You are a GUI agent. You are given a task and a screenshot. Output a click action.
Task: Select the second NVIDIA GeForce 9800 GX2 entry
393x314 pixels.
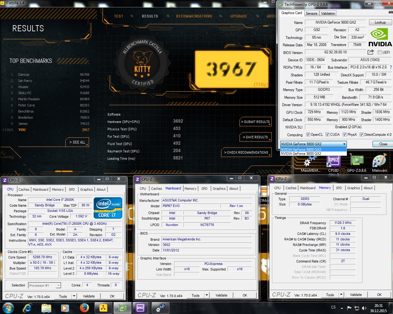click(313, 153)
